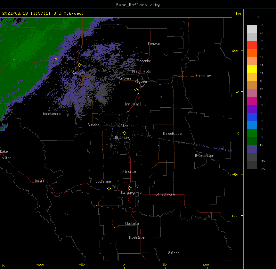Click the Innisfail city label
This screenshot has height=269, width=276.
pyautogui.click(x=133, y=104)
